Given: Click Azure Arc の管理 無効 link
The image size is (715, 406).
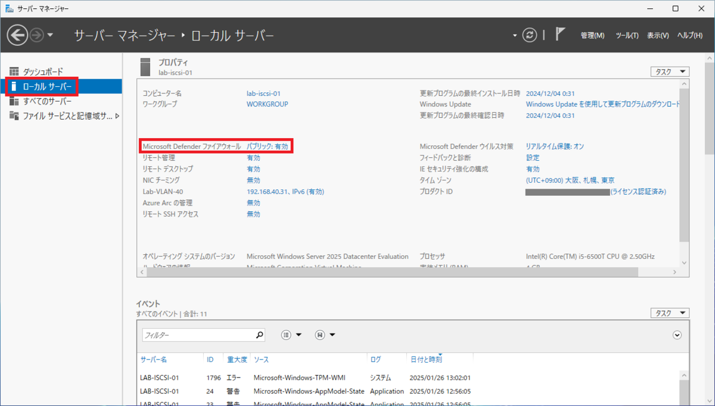Looking at the screenshot, I should pyautogui.click(x=253, y=203).
